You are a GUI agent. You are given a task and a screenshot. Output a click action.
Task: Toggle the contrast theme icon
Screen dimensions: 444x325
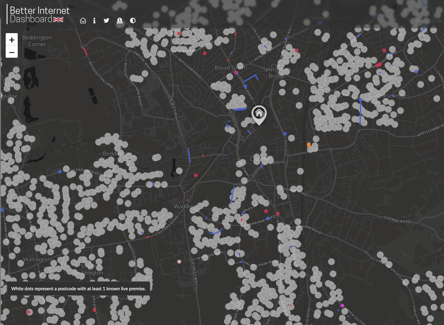pyautogui.click(x=133, y=21)
